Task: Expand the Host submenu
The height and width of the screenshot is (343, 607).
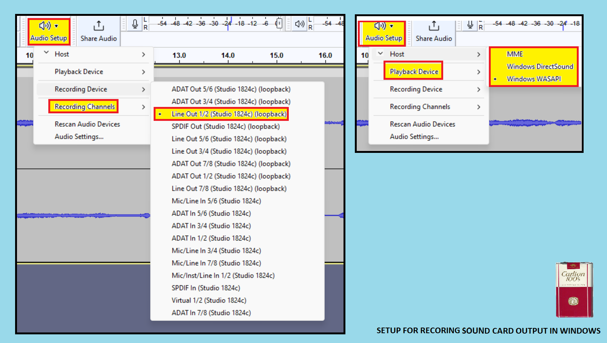Action: coord(62,54)
